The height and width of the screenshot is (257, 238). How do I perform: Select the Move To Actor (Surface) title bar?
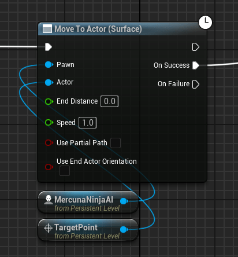pos(122,29)
